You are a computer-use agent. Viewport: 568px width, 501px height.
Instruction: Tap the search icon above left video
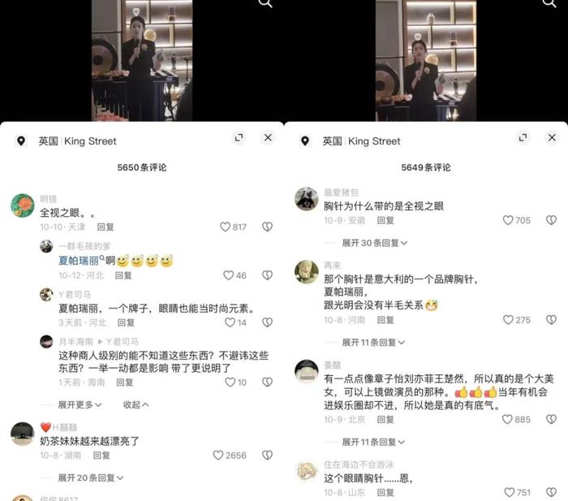[265, 3]
